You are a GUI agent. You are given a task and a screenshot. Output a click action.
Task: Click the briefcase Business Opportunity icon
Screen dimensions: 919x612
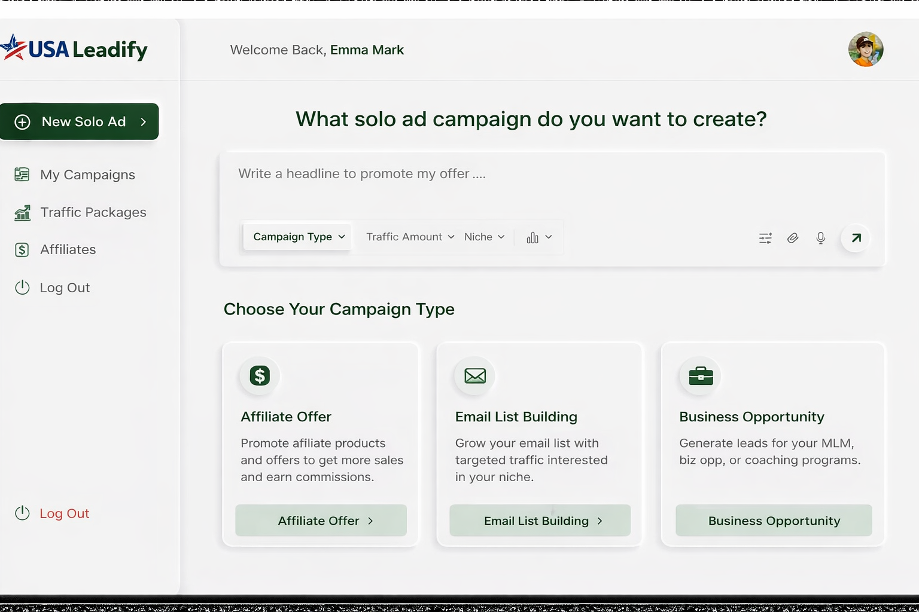(701, 376)
